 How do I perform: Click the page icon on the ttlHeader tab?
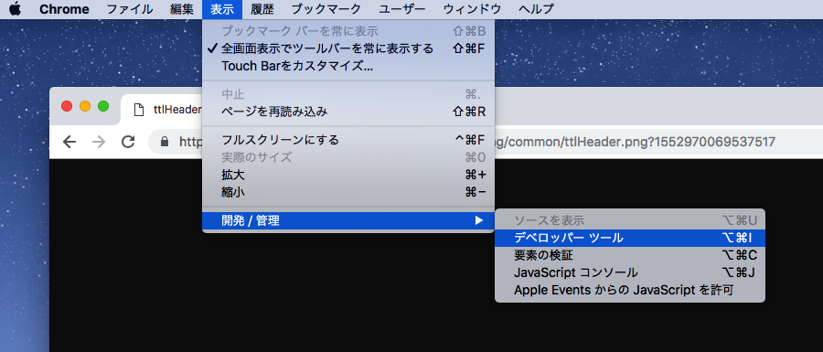139,110
